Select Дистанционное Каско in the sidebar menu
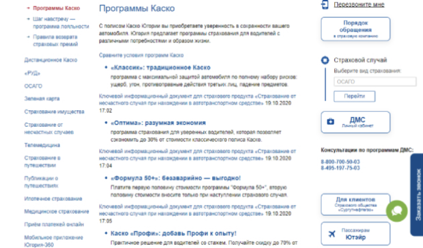Viewport: 423px width, 248px height. (x=51, y=60)
